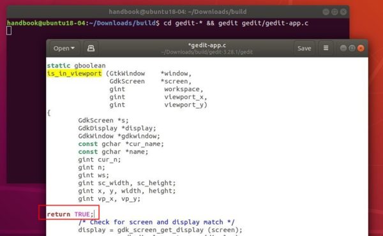The height and width of the screenshot is (236, 383).
Task: Minimize the gedit window
Action: click(343, 48)
